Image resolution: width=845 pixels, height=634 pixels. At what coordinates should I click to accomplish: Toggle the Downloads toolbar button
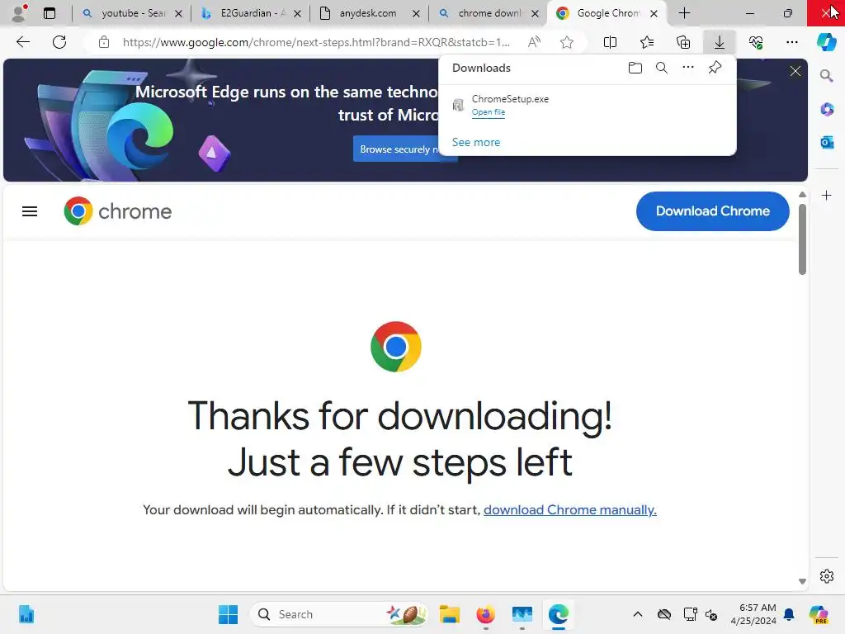point(720,42)
